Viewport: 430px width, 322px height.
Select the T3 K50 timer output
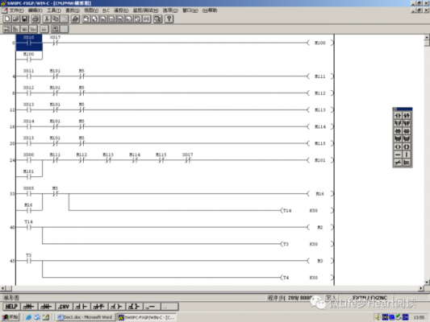307,244
